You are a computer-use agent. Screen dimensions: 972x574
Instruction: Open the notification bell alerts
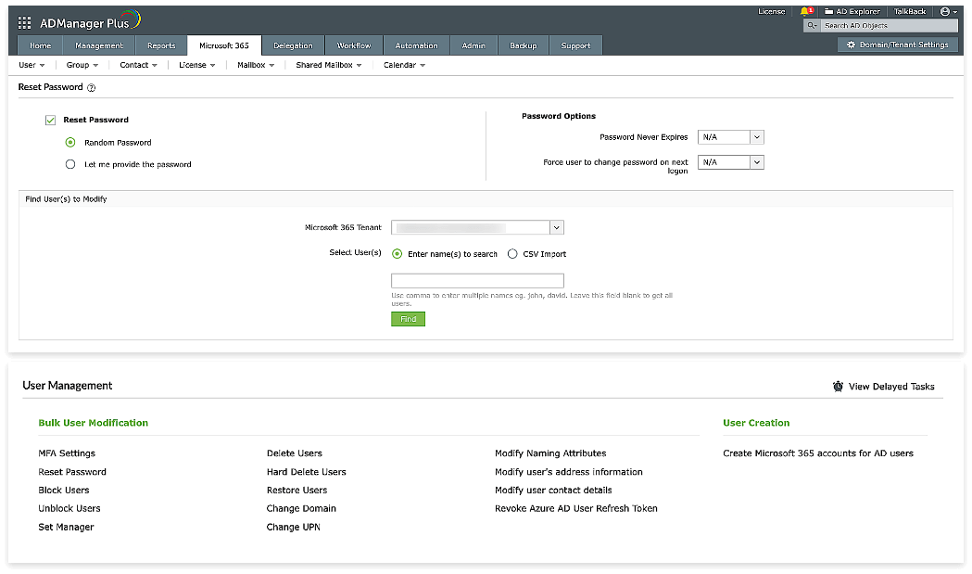click(x=805, y=11)
